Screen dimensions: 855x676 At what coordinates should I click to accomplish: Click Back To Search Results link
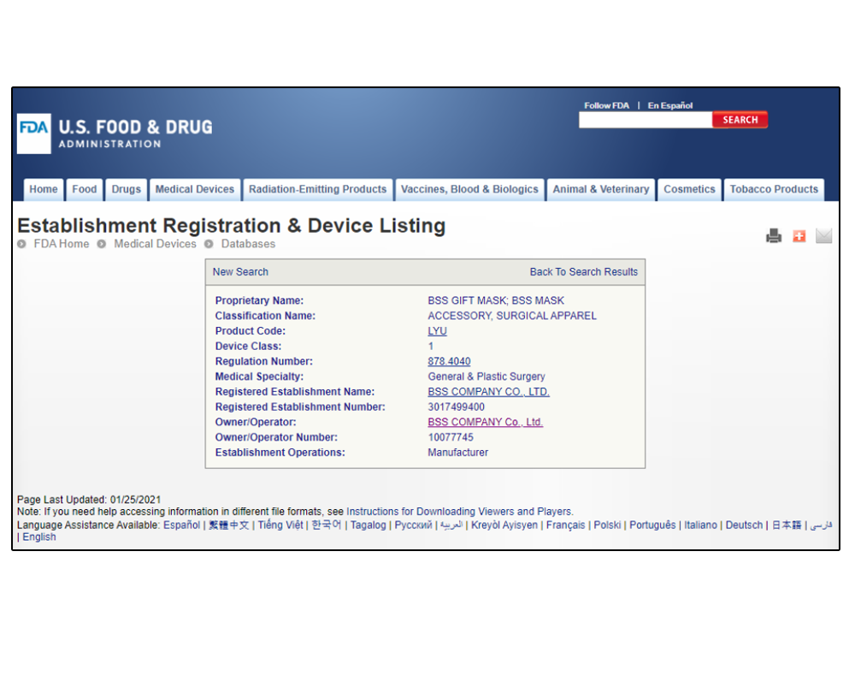click(583, 272)
